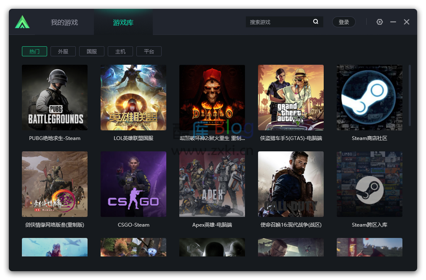Filter games by 平台 category
Screen dimensions: 426x280
point(149,51)
